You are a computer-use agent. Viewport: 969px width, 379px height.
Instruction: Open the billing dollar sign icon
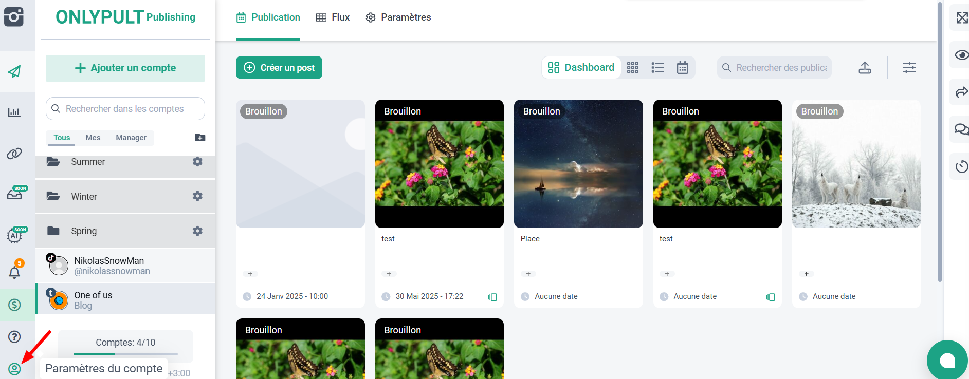click(x=14, y=305)
